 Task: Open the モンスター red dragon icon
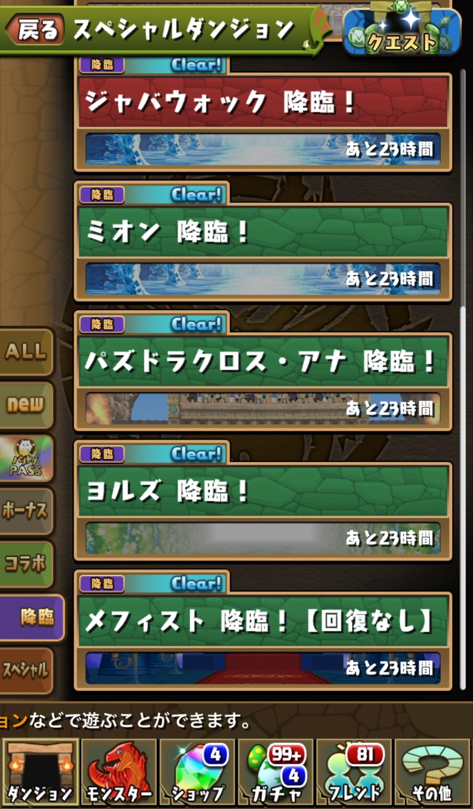[x=119, y=772]
